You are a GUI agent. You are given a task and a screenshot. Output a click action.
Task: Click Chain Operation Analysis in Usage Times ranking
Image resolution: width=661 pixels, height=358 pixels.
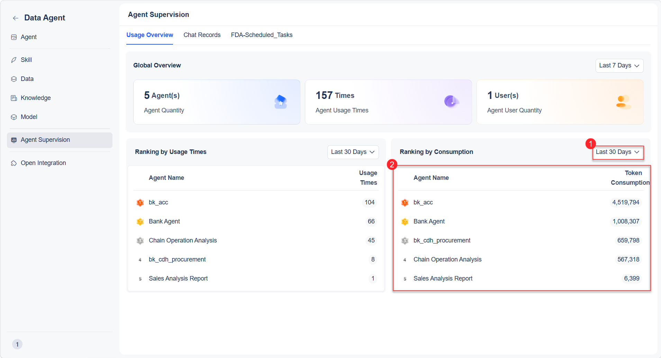pyautogui.click(x=183, y=240)
